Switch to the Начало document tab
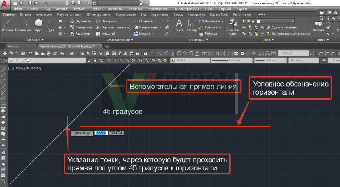 point(14,47)
